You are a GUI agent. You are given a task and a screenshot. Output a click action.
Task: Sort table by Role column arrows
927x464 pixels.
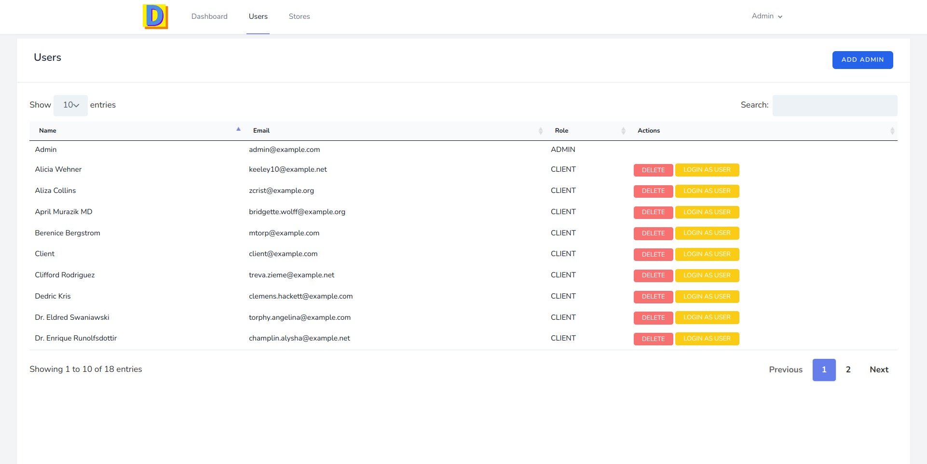(623, 131)
